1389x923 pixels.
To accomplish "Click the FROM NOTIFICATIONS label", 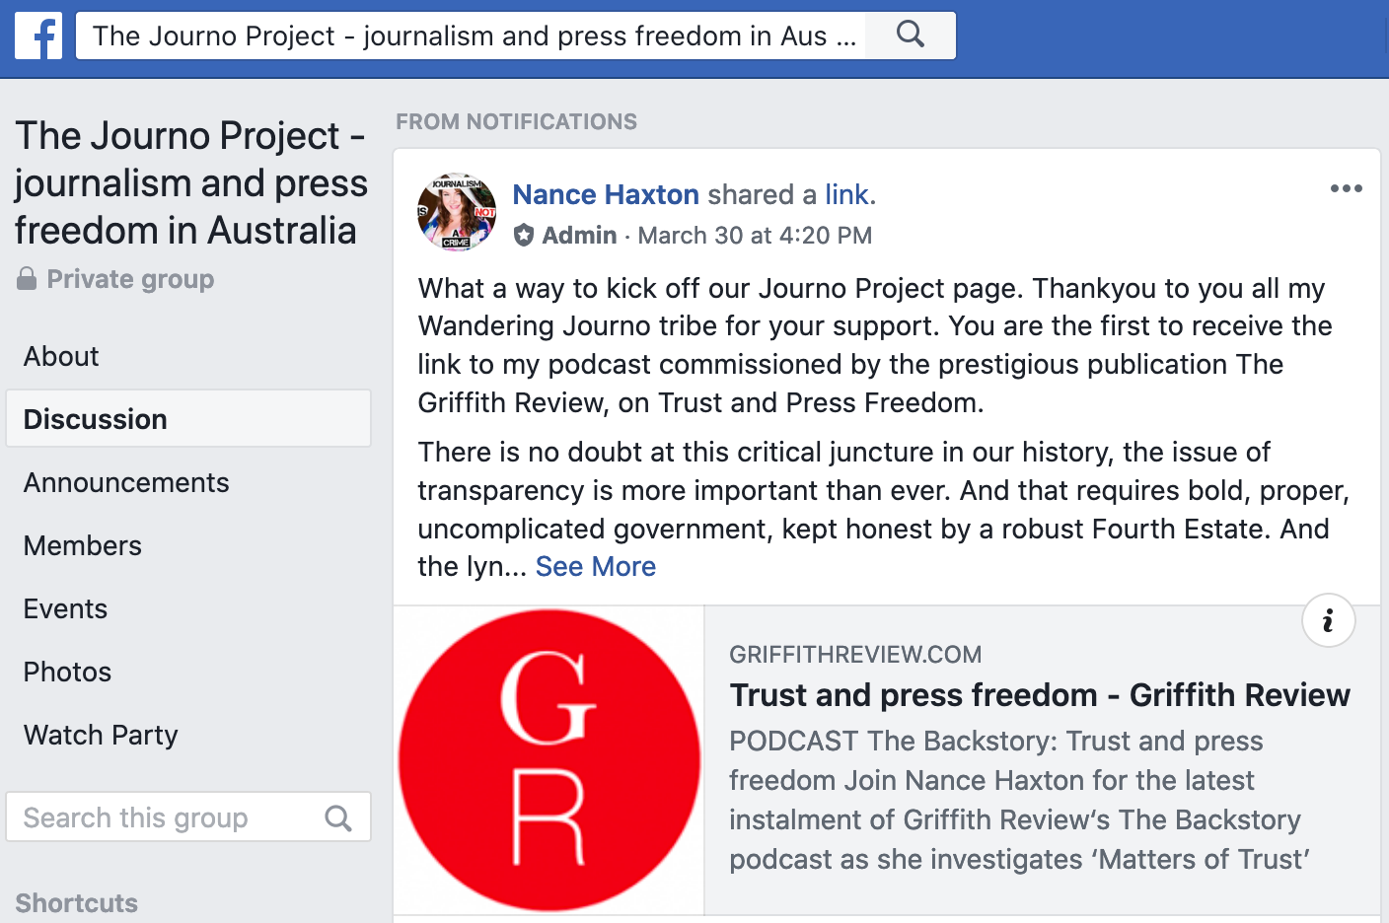I will coord(516,121).
